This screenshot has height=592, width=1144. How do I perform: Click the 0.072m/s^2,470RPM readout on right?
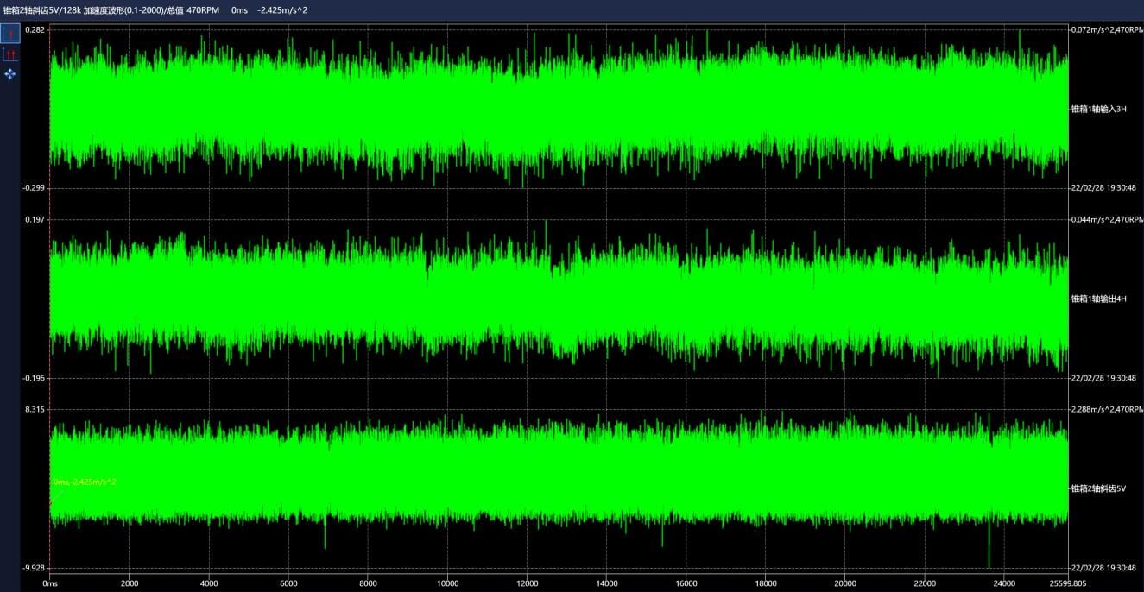coord(1106,30)
